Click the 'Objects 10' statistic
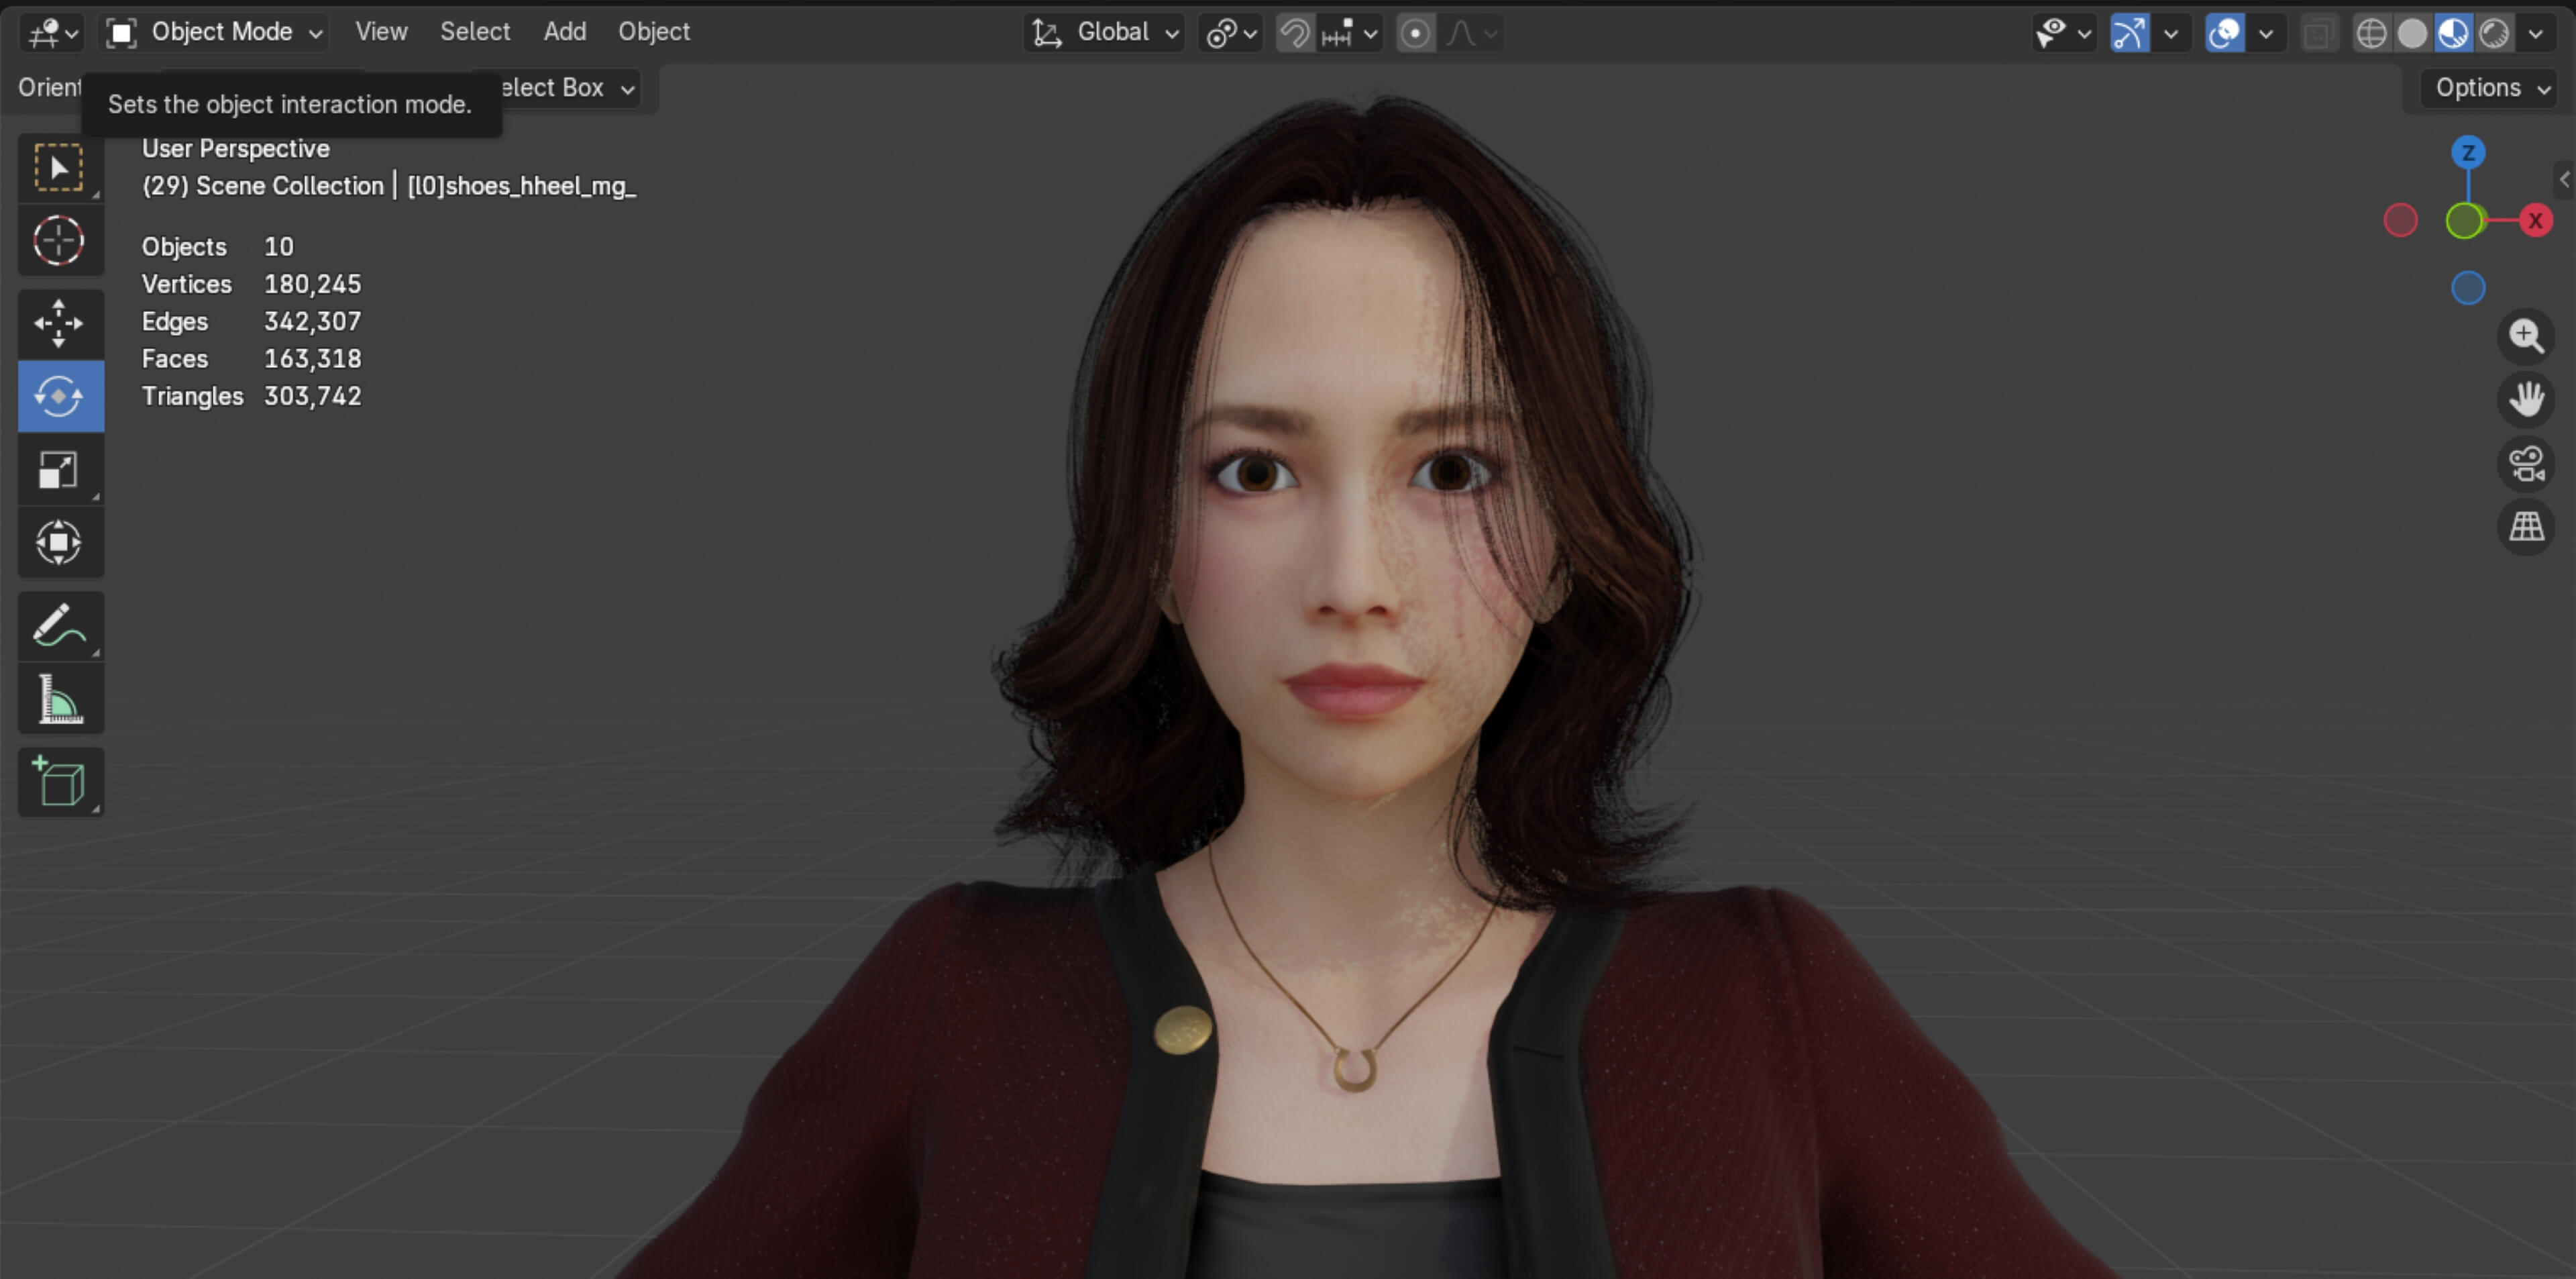 217,246
